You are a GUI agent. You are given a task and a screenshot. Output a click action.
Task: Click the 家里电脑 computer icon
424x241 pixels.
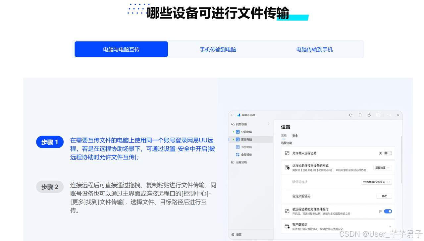coord(238,140)
